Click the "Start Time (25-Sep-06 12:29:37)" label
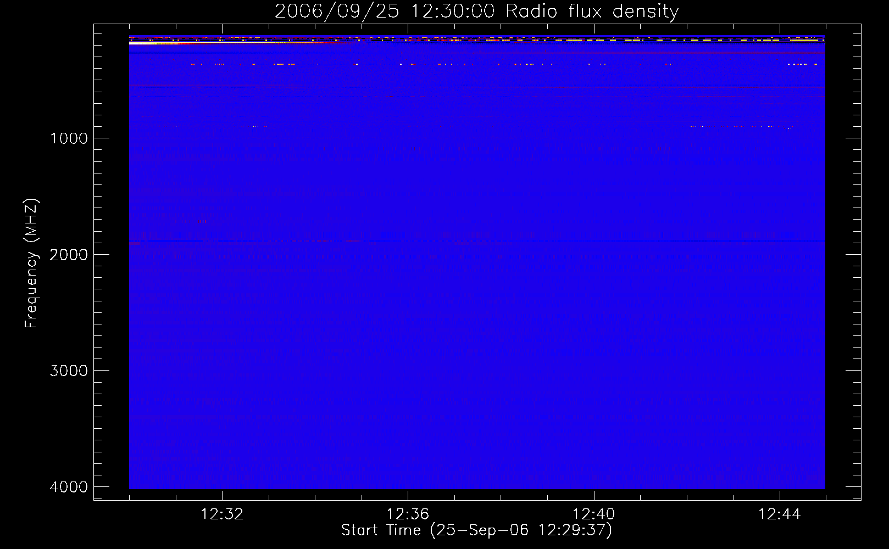889x549 pixels. pyautogui.click(x=476, y=530)
